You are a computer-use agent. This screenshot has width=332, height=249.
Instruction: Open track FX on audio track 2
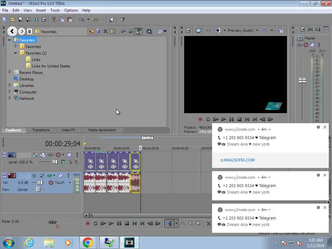(x=50, y=175)
